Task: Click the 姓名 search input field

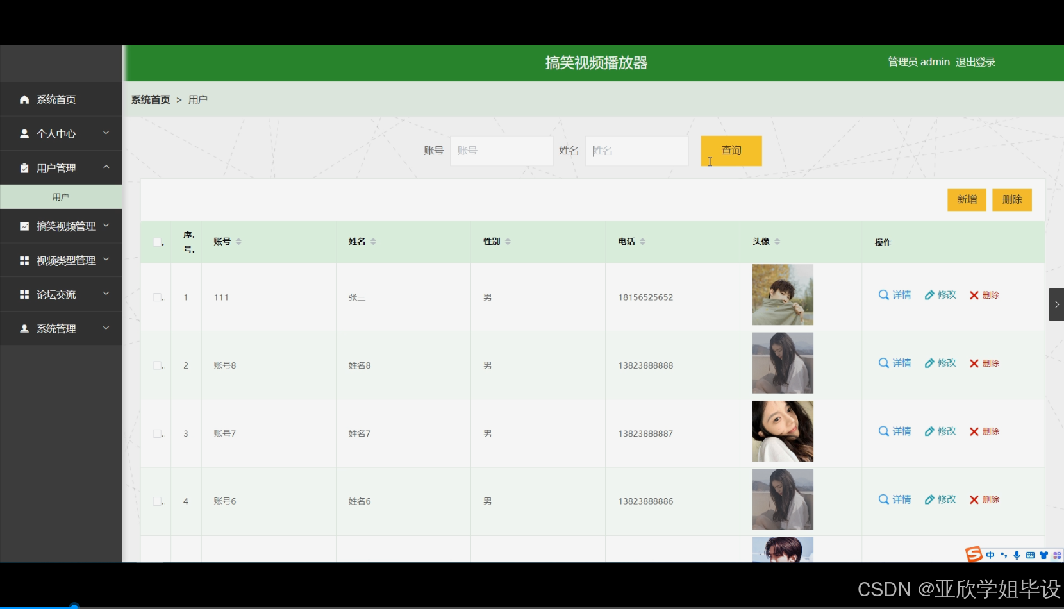Action: point(636,150)
